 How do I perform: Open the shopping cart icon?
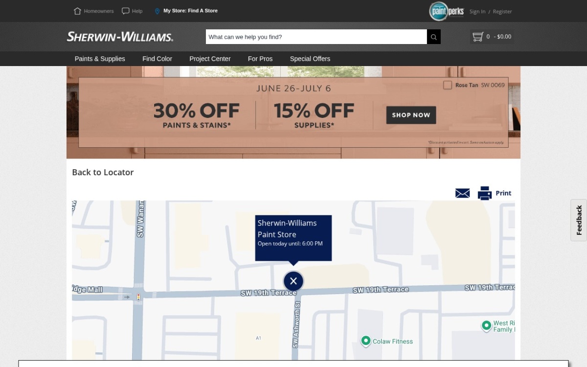point(478,37)
